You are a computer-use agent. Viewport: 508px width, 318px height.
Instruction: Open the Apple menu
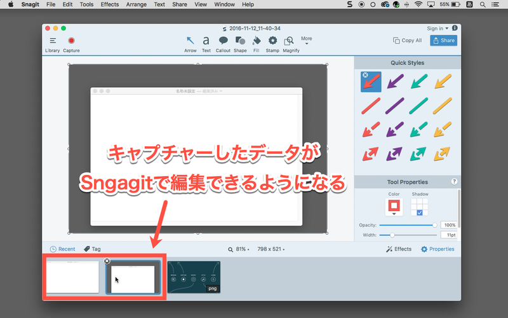pyautogui.click(x=11, y=4)
